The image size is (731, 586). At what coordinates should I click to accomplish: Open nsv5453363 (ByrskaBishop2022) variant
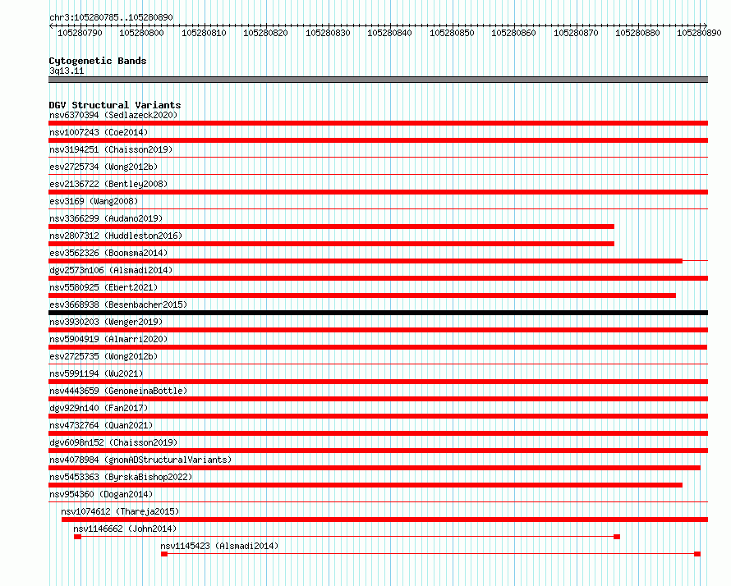(121, 477)
